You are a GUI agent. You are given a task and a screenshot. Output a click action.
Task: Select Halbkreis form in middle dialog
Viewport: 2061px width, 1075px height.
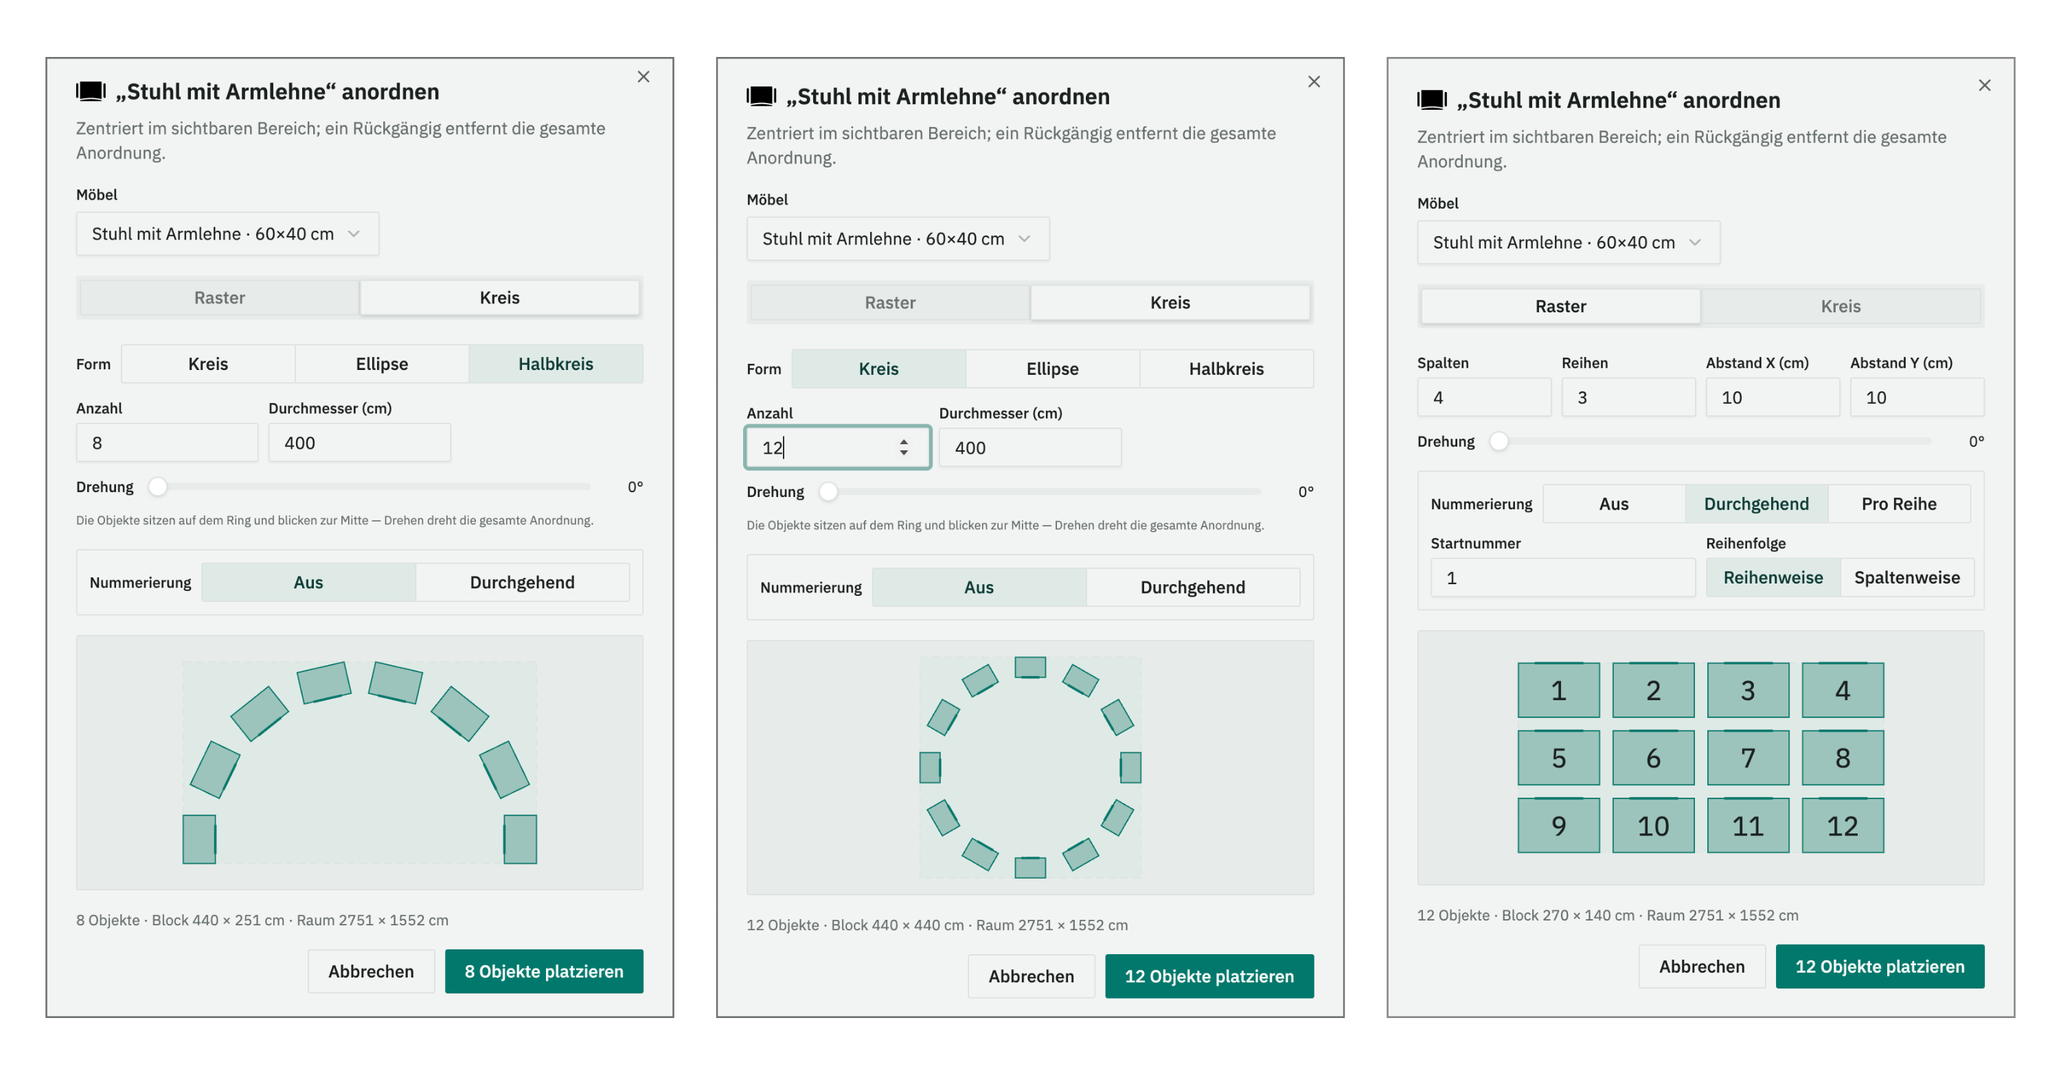(1226, 369)
